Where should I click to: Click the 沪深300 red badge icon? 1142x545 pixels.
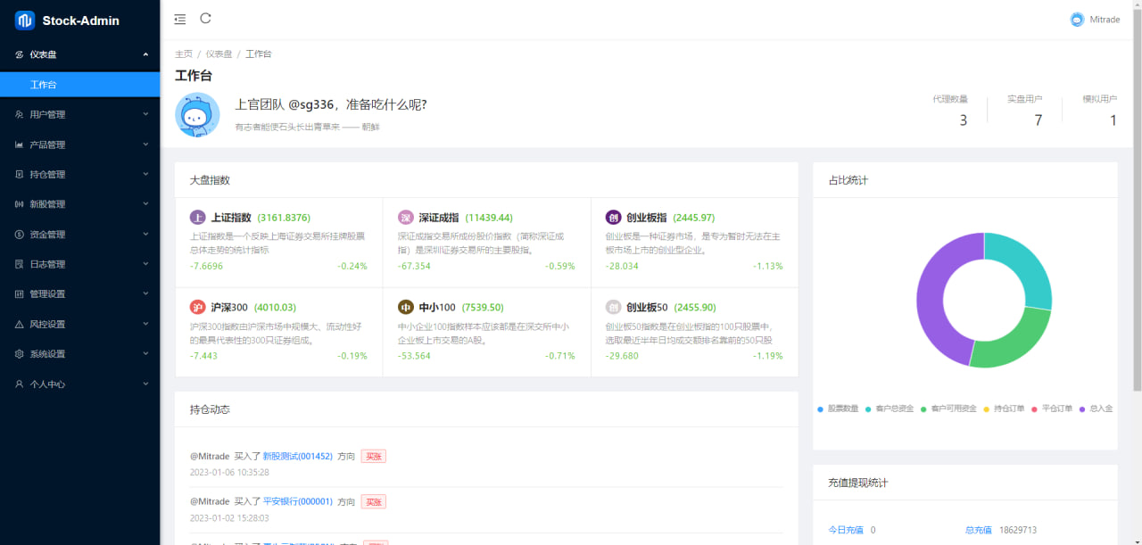pyautogui.click(x=198, y=308)
